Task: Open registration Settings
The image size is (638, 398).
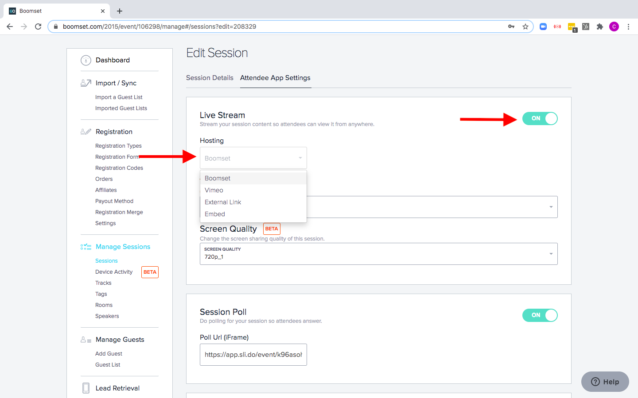Action: [105, 223]
